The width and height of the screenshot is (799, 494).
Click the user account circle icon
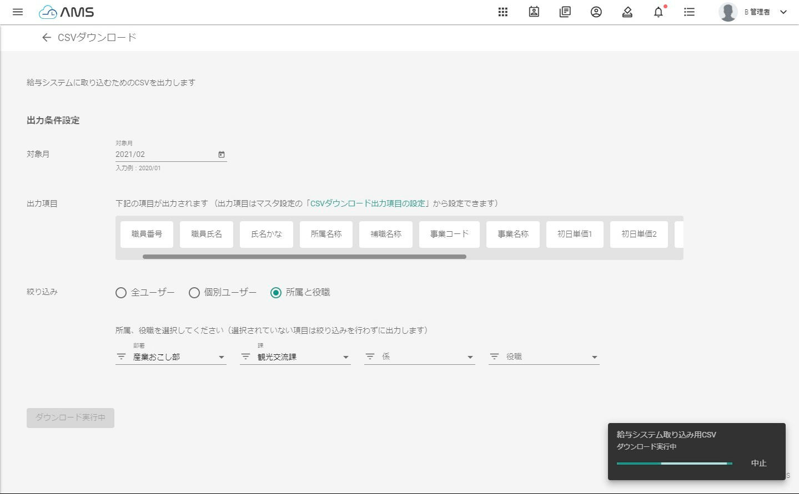click(596, 12)
